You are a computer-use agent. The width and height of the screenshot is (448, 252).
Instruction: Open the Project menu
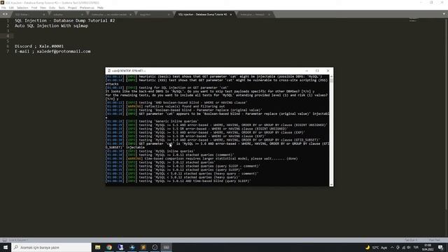(x=72, y=8)
